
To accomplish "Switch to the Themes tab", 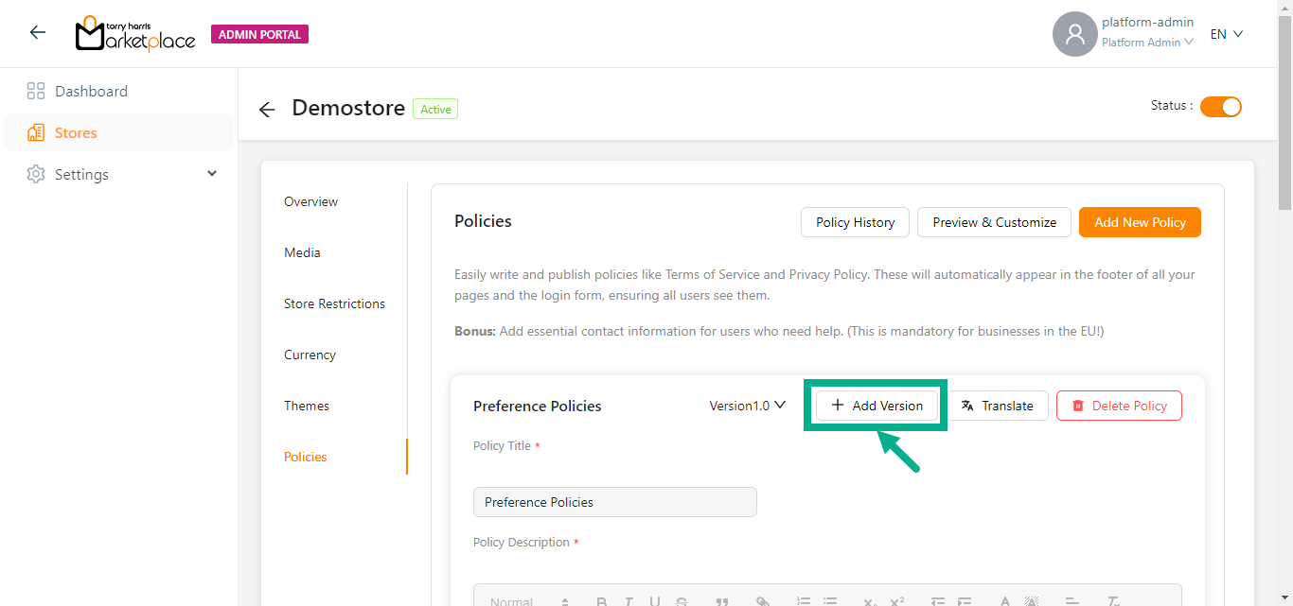I will 307,406.
